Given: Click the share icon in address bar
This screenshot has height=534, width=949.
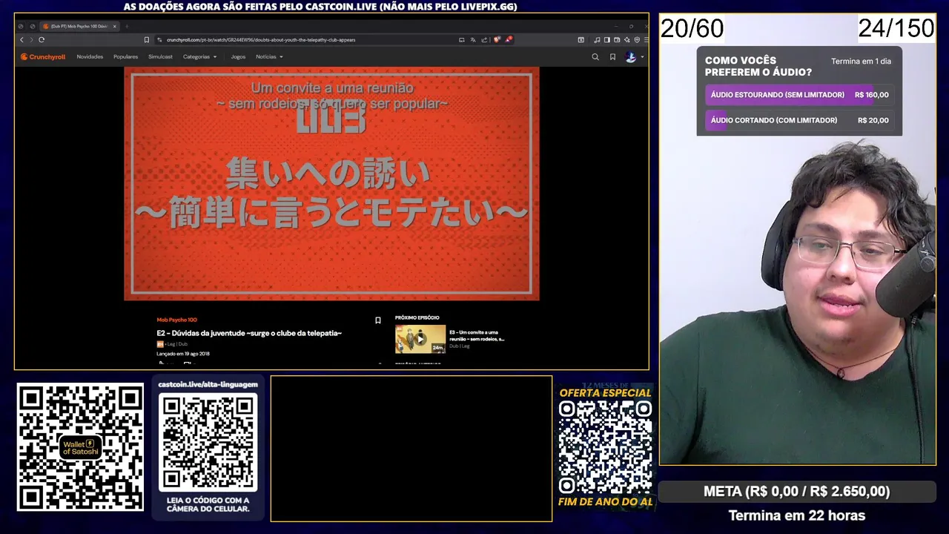Looking at the screenshot, I should pos(484,39).
